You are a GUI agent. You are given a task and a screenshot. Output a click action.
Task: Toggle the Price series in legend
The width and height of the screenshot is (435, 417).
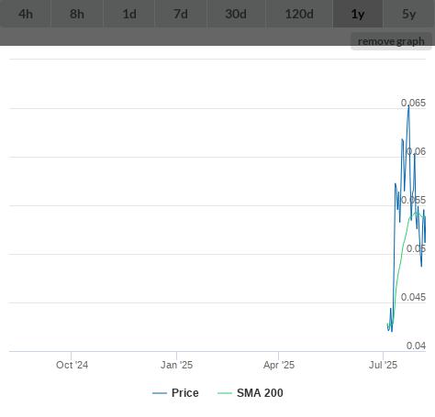pyautogui.click(x=185, y=393)
